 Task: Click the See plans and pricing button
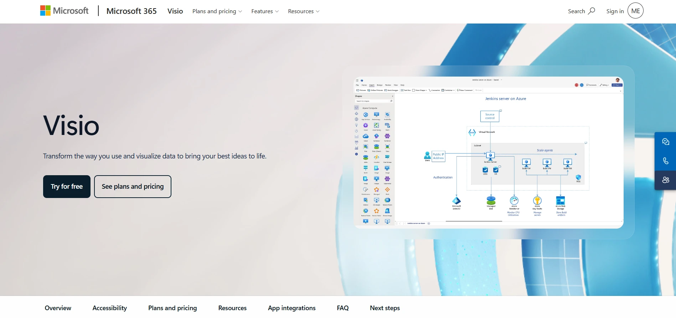(x=133, y=187)
